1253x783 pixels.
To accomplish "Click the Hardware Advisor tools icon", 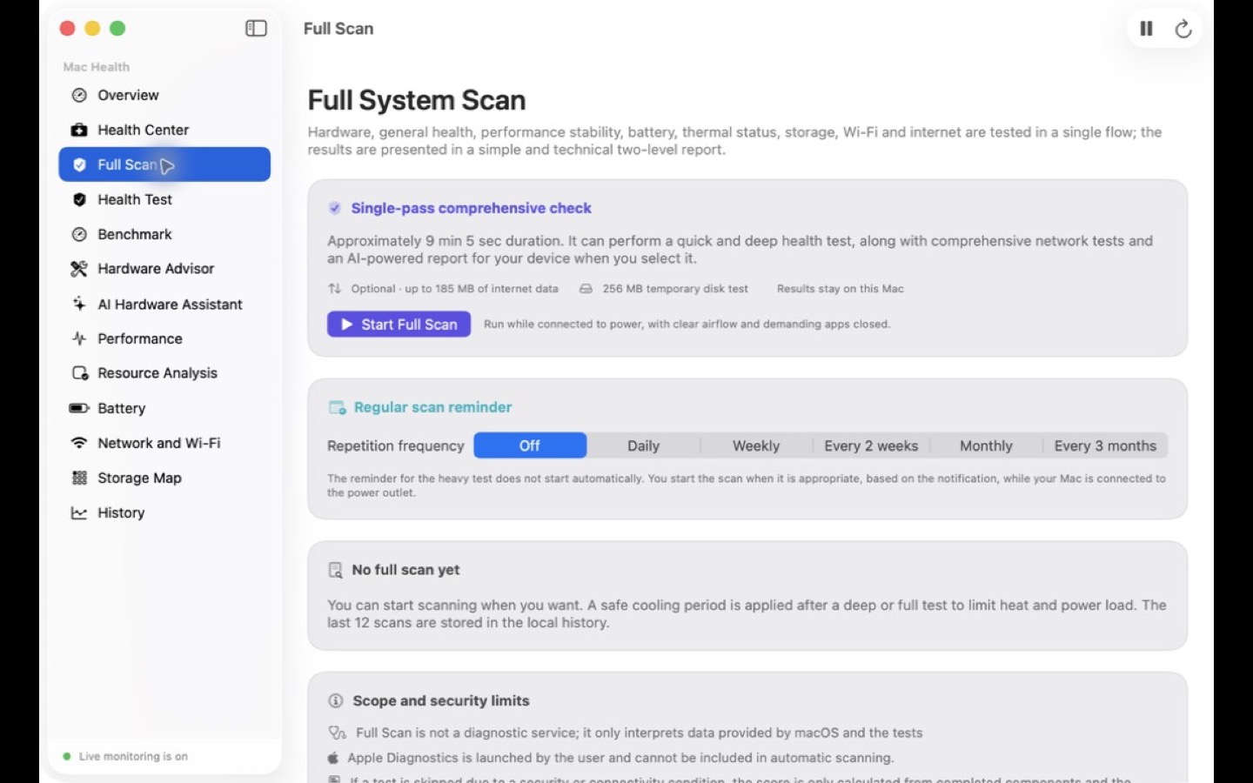I will coord(79,269).
